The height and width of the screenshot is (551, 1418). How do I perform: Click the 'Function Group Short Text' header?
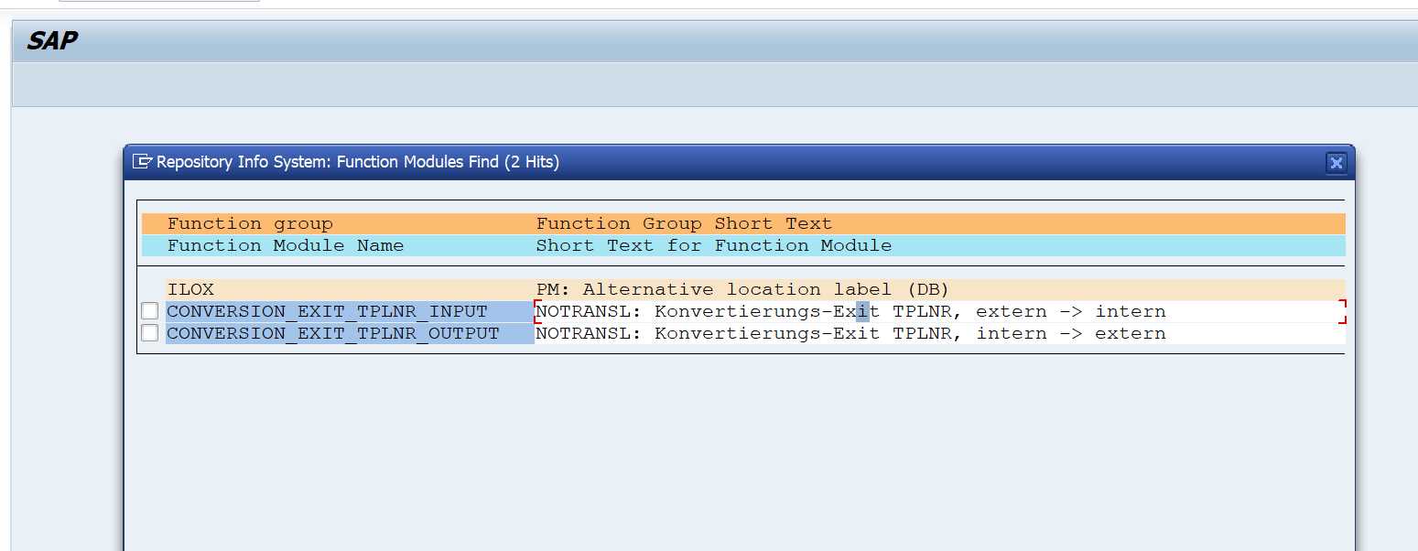684,223
